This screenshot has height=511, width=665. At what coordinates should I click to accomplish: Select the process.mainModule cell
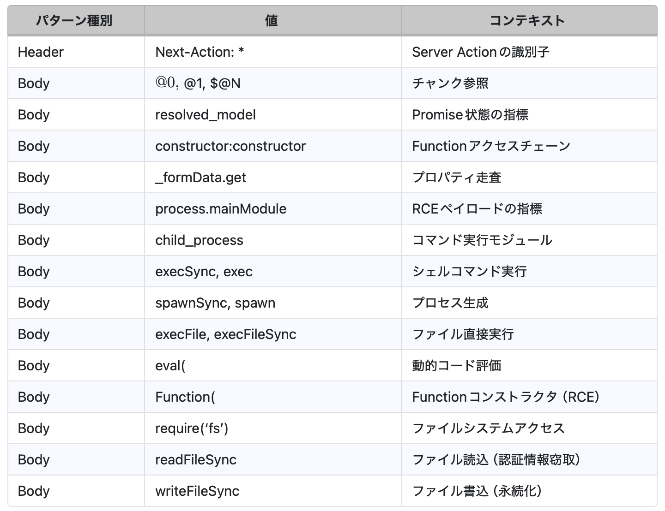221,209
